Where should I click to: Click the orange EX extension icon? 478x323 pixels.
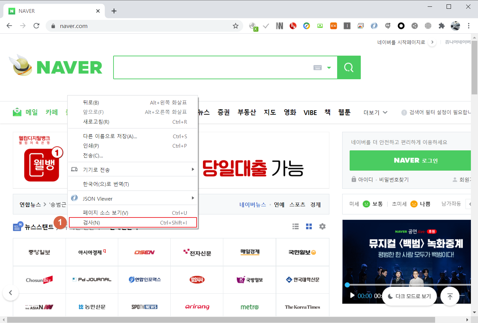click(x=333, y=26)
